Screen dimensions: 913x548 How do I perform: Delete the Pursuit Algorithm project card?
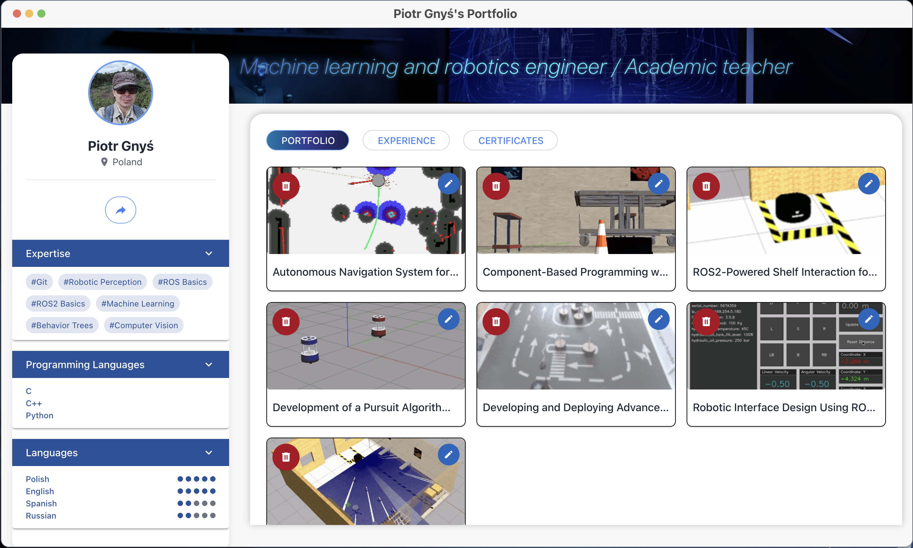(286, 322)
